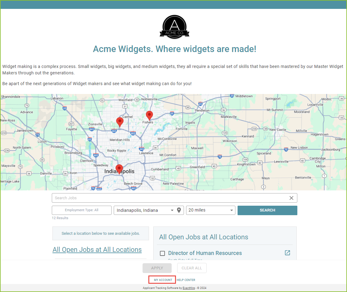Click the Search button
The height and width of the screenshot is (292, 347).
point(267,210)
